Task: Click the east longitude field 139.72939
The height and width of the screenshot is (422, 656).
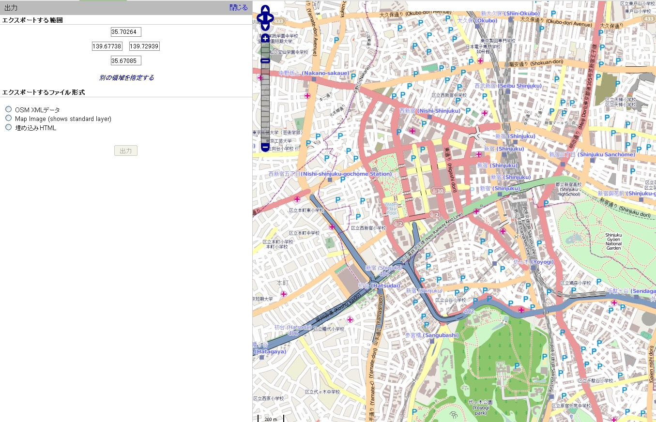Action: 145,46
